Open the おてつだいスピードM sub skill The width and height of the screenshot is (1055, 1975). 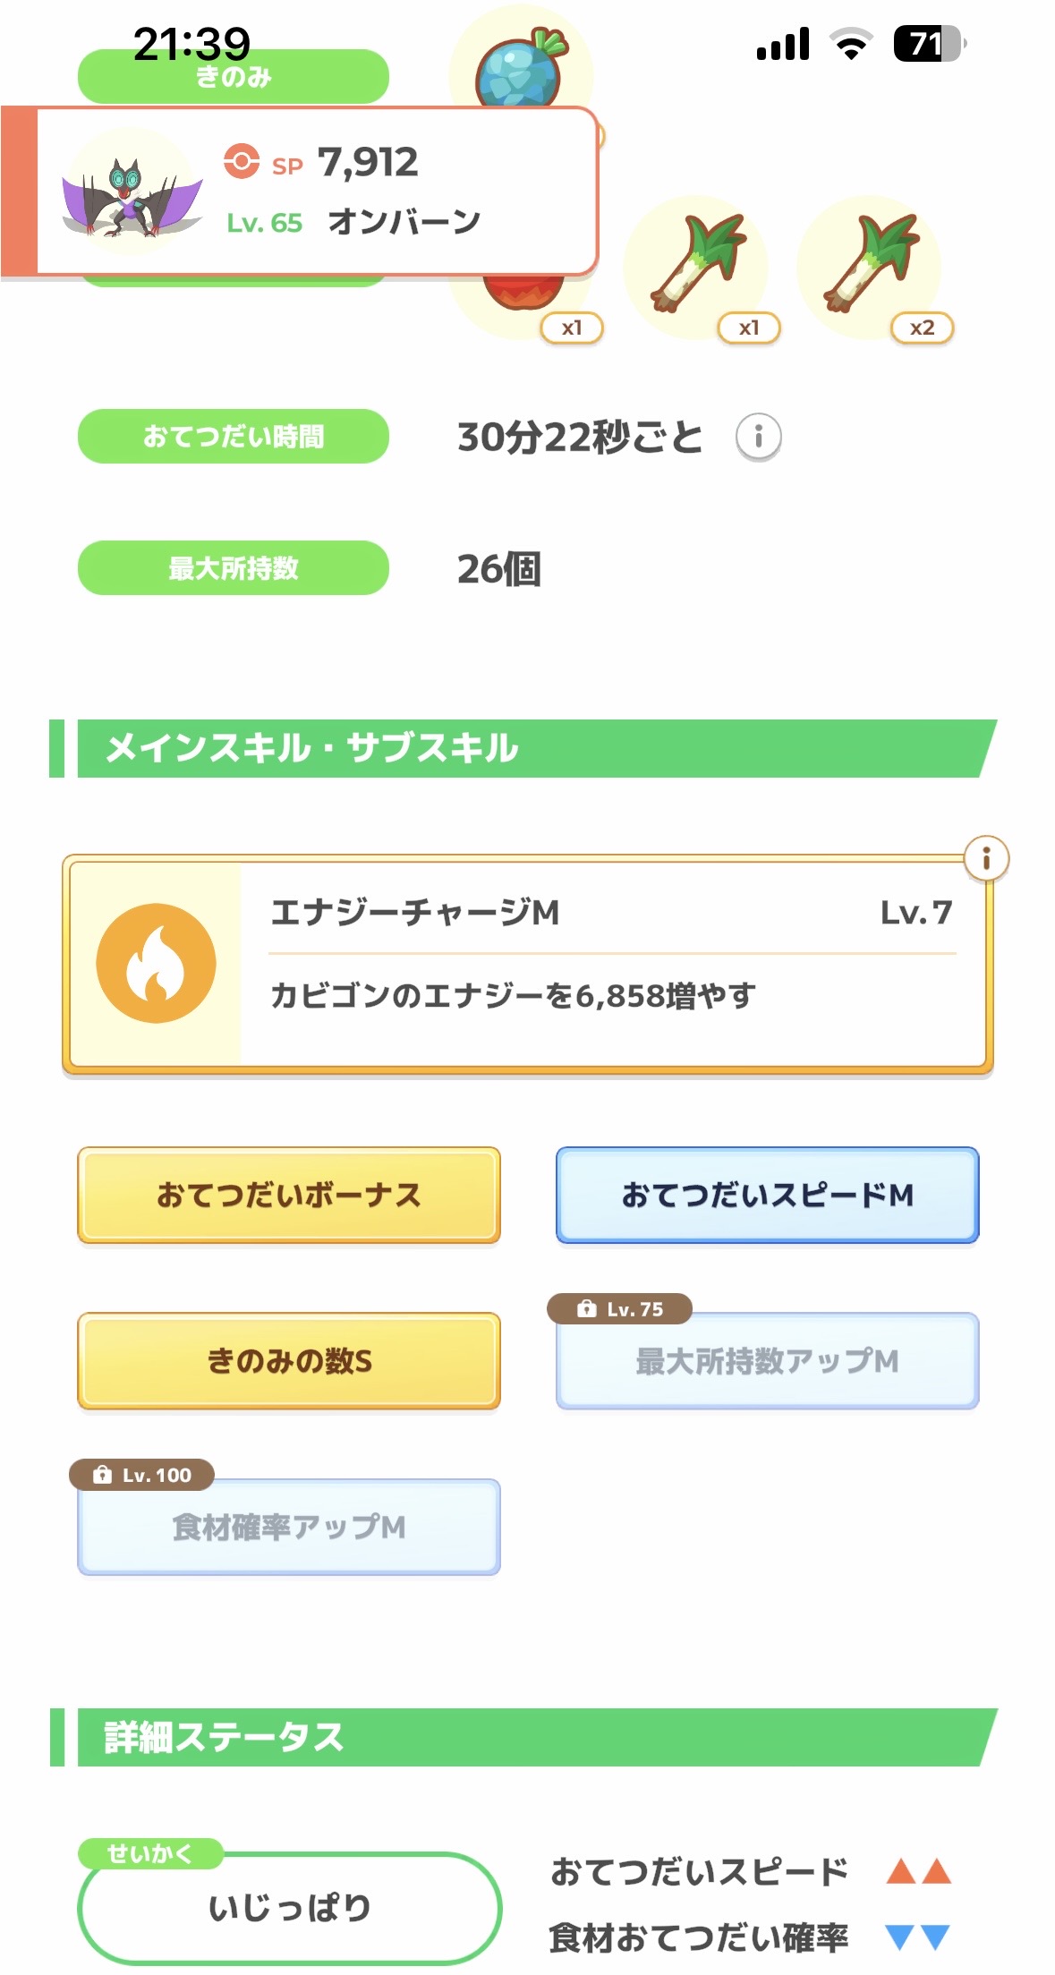tap(767, 1195)
